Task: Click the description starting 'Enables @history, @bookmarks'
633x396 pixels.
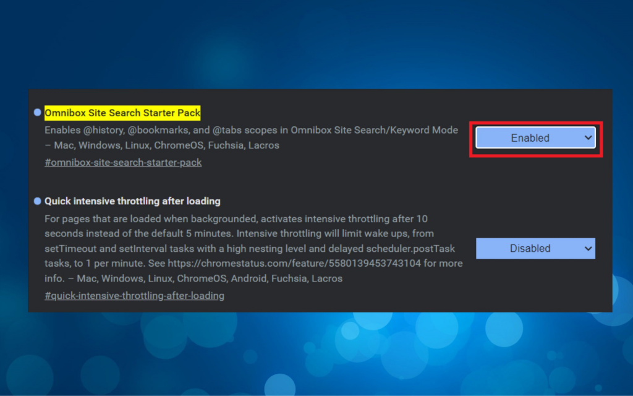Action: coord(251,137)
